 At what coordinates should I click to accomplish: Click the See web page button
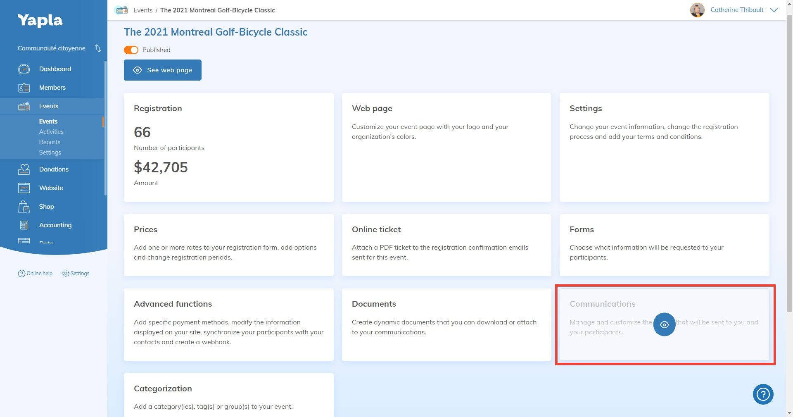(163, 70)
